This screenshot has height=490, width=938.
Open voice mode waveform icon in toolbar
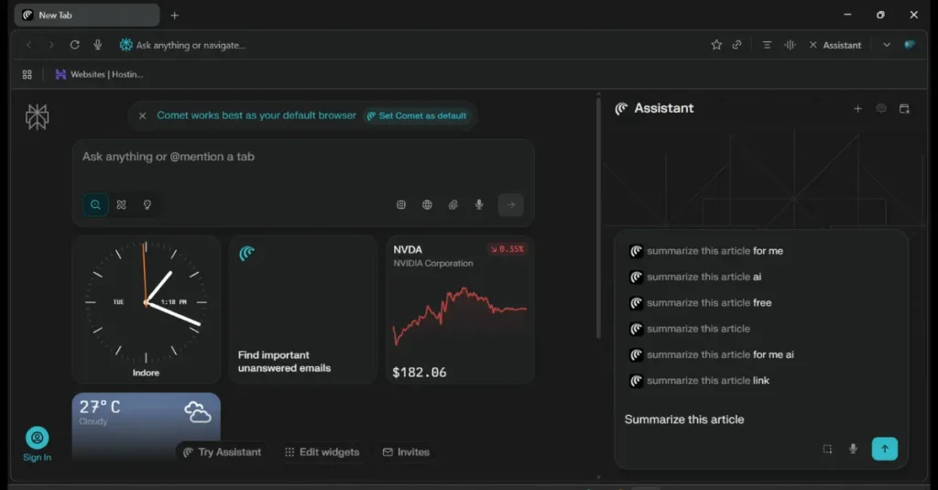point(791,45)
